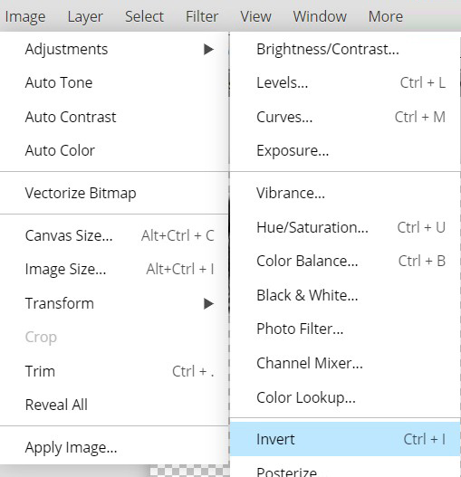Screen dimensions: 461x477
Task: Open Curves adjustment
Action: pyautogui.click(x=345, y=117)
